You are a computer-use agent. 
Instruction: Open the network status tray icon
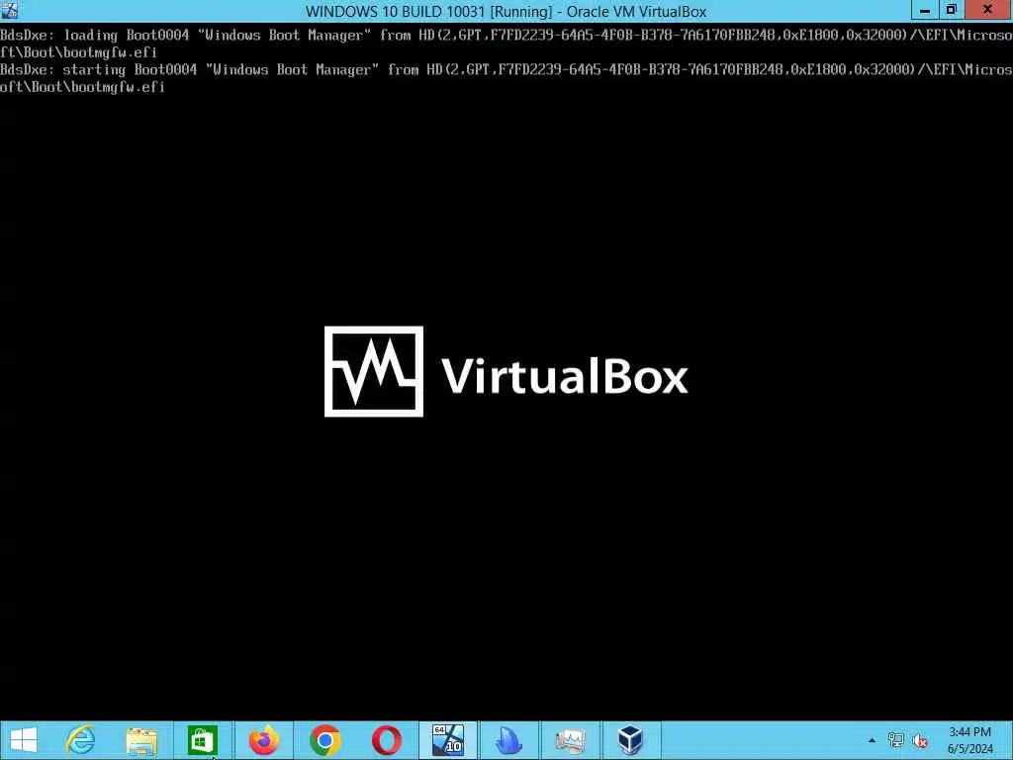[x=895, y=740]
